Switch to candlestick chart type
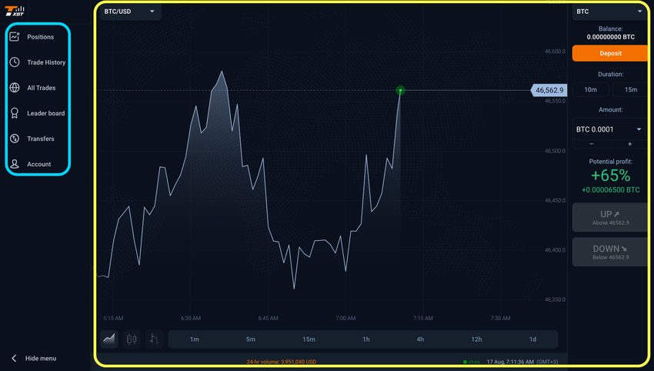The image size is (654, 371). [132, 339]
